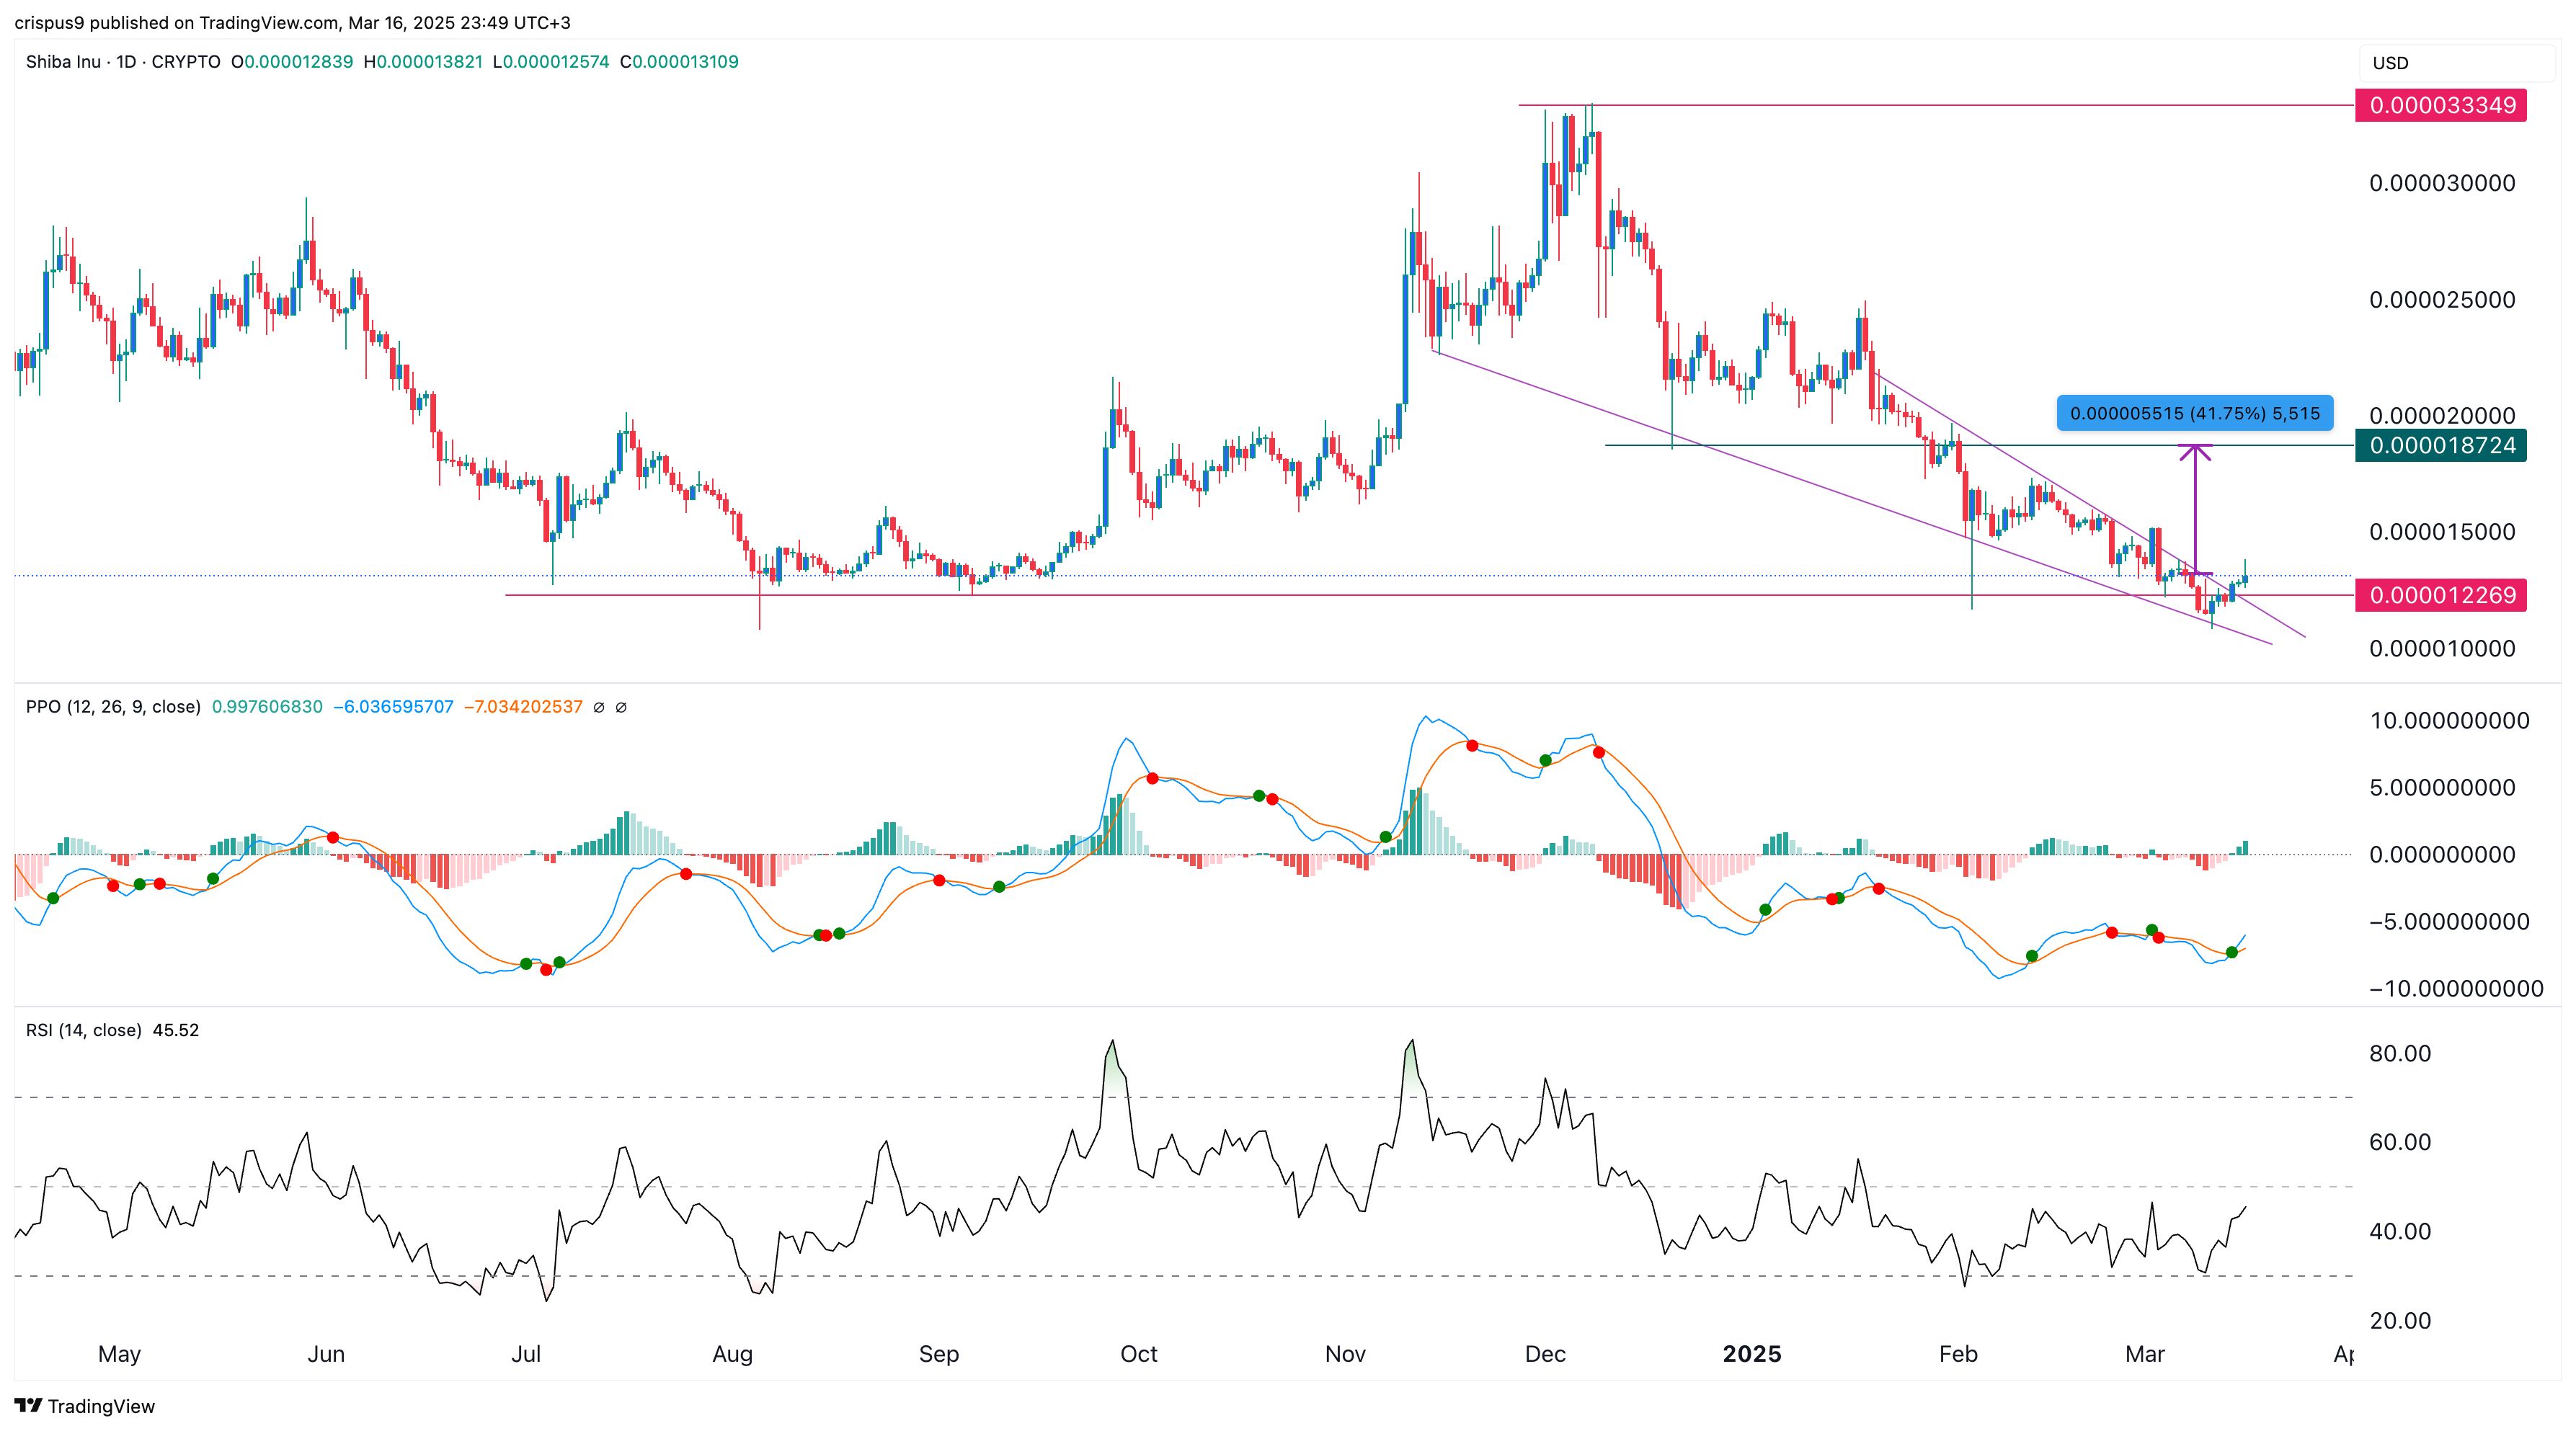
Task: Click the blue 41.75% measurement label
Action: tap(2195, 413)
